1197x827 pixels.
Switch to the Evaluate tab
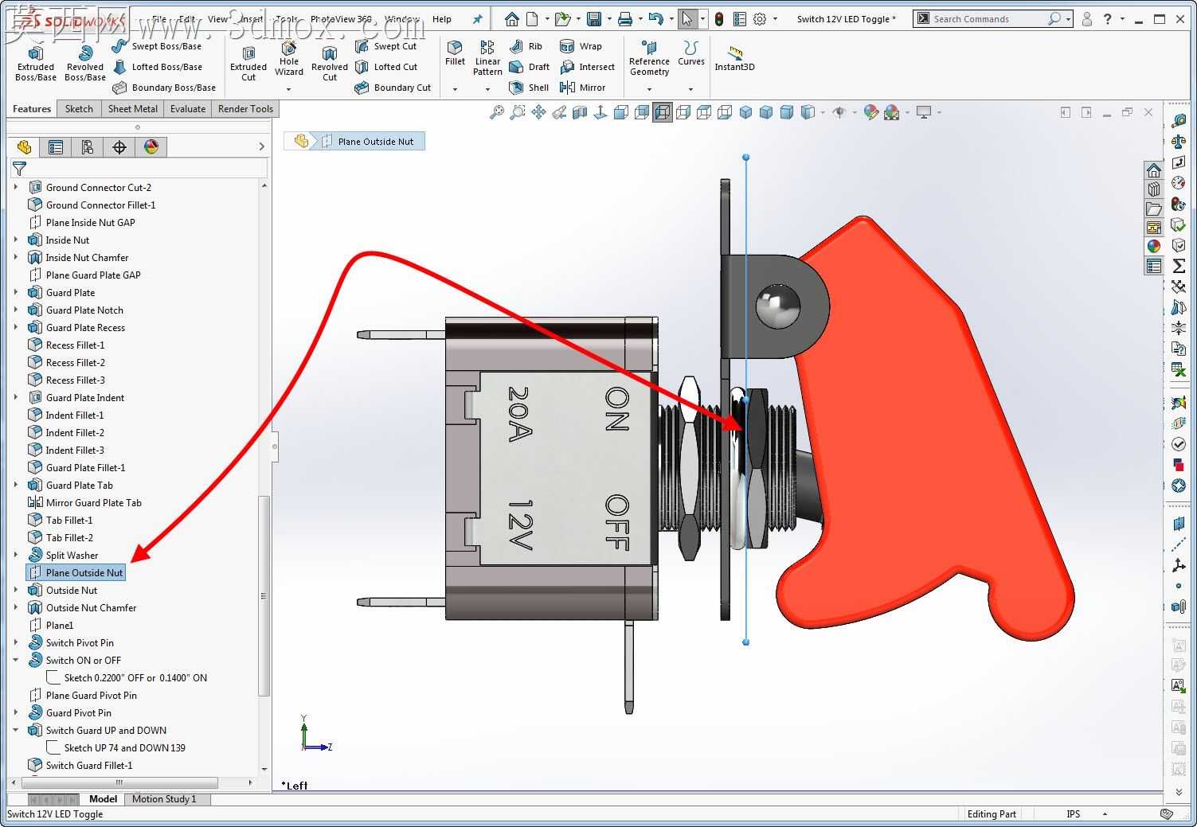(x=188, y=109)
